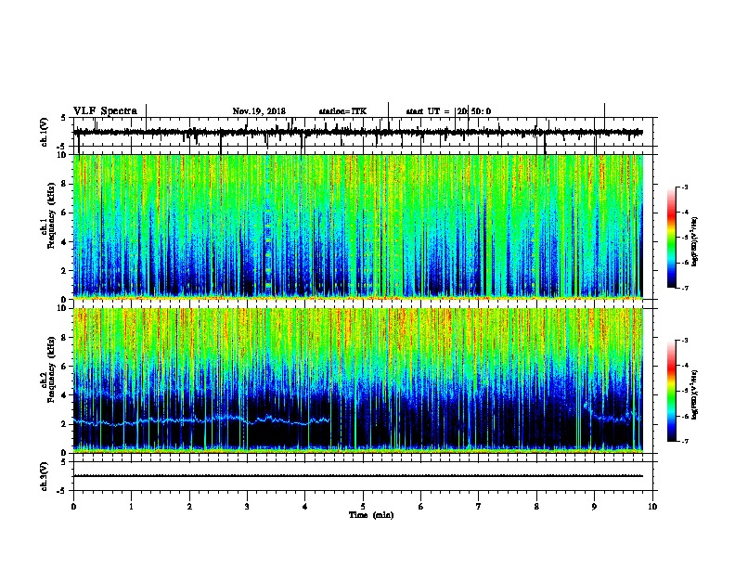735x568 pixels.
Task: Select the ch.1 "Frequency (kHz)" axis label
Action: (x=51, y=215)
